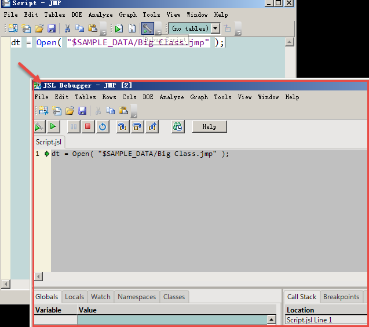369x327 pixels.
Task: Click Paste icon in Script window toolbar
Action: click(93, 28)
